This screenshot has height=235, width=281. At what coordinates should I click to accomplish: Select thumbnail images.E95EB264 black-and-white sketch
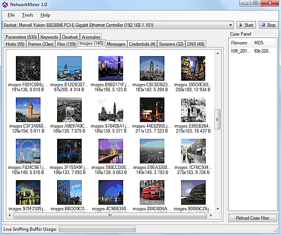(193, 110)
